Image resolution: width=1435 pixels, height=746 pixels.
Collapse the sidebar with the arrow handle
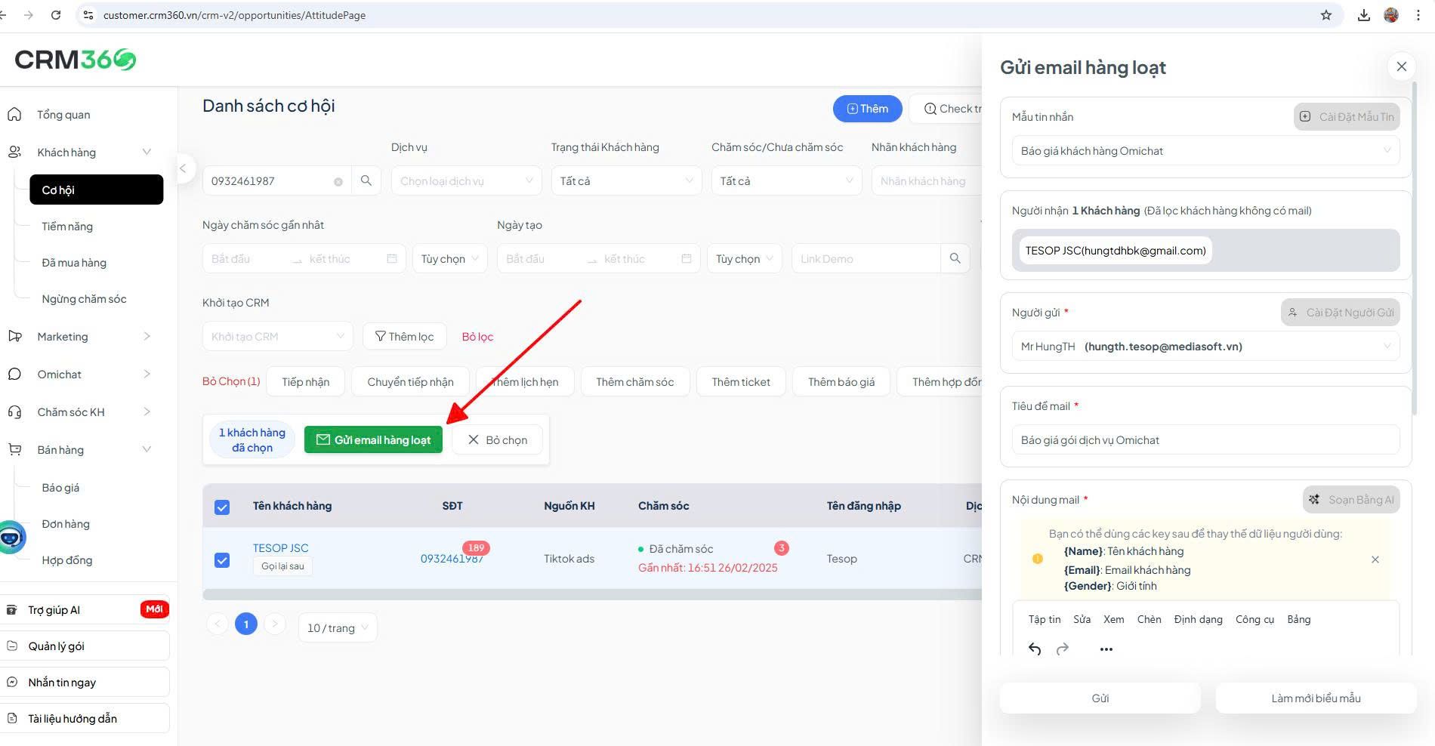point(182,168)
